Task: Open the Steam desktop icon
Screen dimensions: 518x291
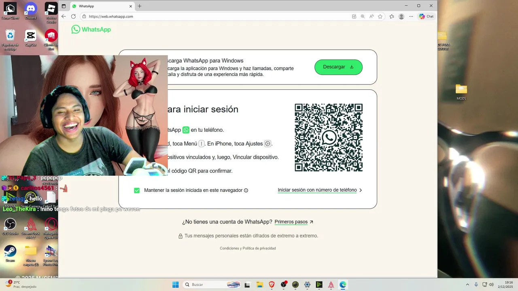Action: (10, 253)
